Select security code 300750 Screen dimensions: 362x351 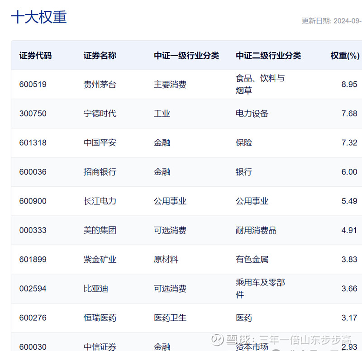coord(33,114)
